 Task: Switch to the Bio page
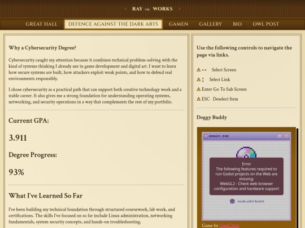(237, 24)
